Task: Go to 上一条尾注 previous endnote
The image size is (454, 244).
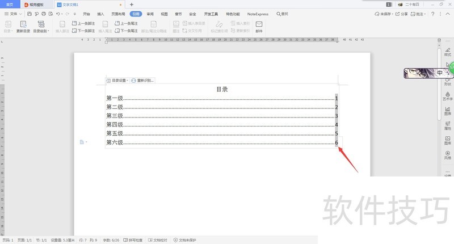Action: 126,23
